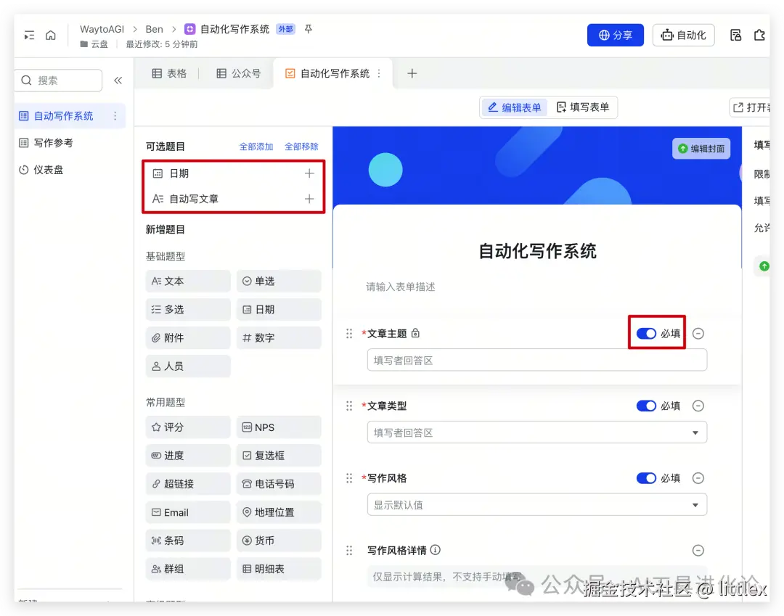The image size is (784, 616).
Task: Click the 填写者回答区 input for 文章主题
Action: coord(536,359)
